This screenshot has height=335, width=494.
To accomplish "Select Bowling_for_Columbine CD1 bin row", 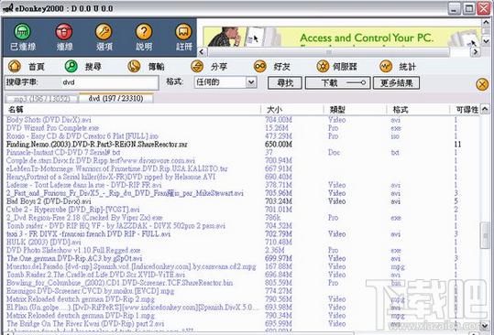I will (243, 283).
